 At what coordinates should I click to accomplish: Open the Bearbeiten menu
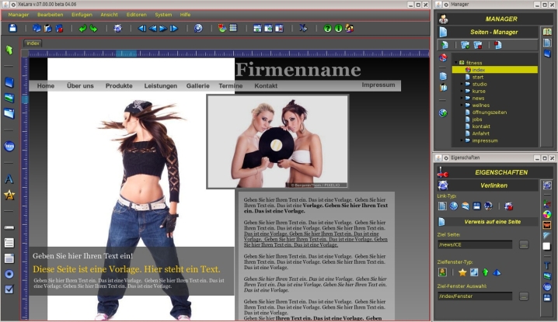tap(51, 15)
